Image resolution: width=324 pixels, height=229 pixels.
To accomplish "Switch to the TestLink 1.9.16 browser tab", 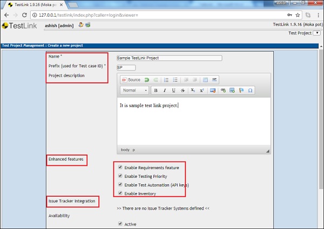I will pyautogui.click(x=34, y=5).
